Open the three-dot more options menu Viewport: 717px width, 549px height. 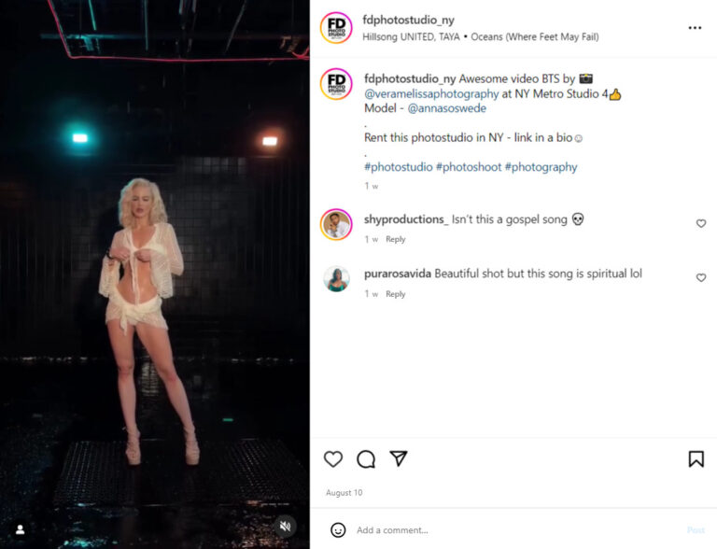click(x=695, y=28)
